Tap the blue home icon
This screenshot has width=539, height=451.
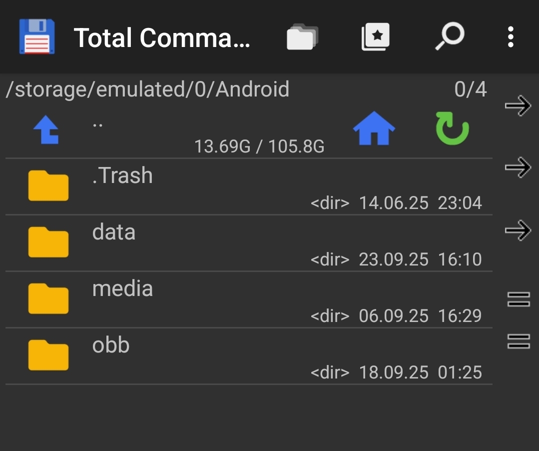pos(374,128)
